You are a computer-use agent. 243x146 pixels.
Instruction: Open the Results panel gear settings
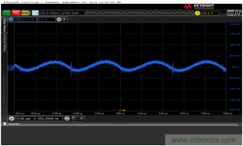5,124
